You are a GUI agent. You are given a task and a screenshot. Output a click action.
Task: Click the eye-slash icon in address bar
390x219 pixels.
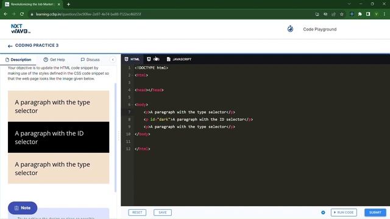pos(325,14)
